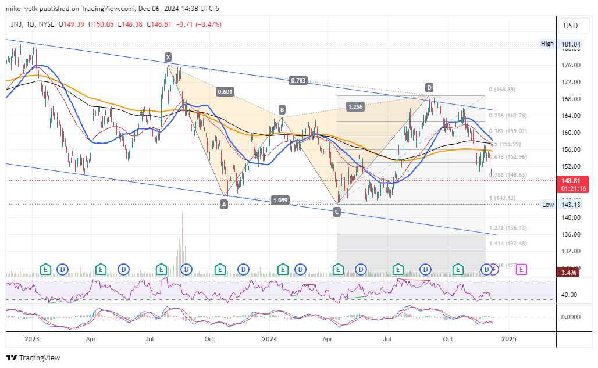Viewport: 598px width, 368px height.
Task: Click the 1D interval in the legend
Action: (30, 24)
